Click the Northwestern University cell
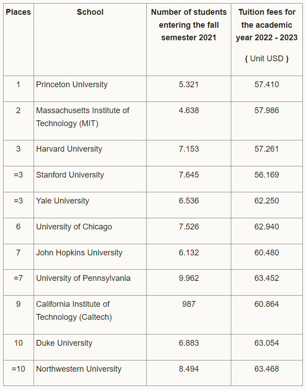This screenshot has width=306, height=390. (x=90, y=373)
